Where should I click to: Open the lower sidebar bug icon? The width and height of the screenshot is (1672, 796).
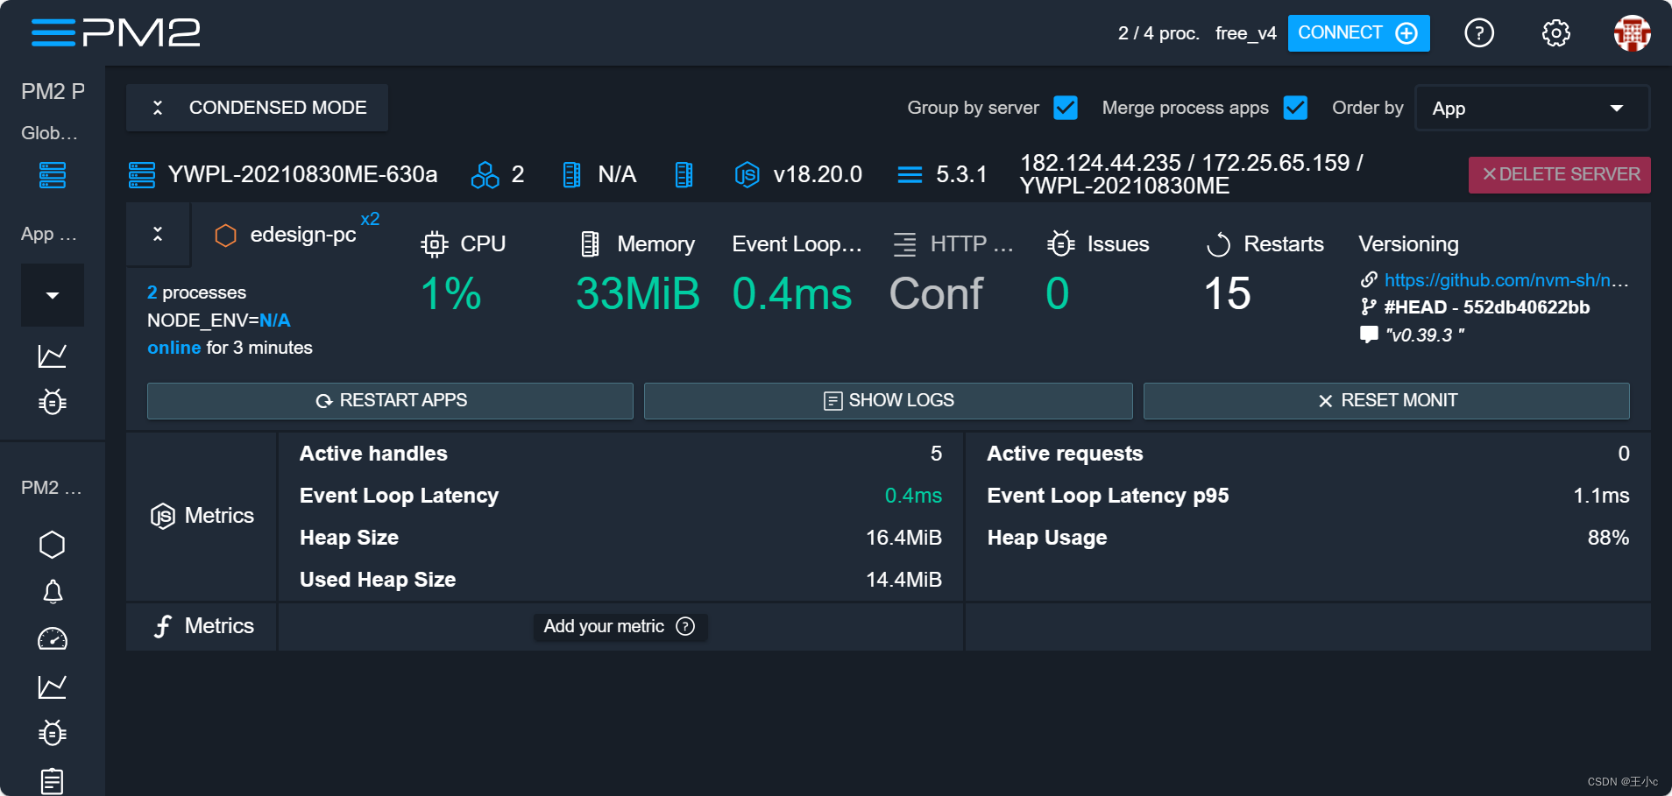click(53, 733)
